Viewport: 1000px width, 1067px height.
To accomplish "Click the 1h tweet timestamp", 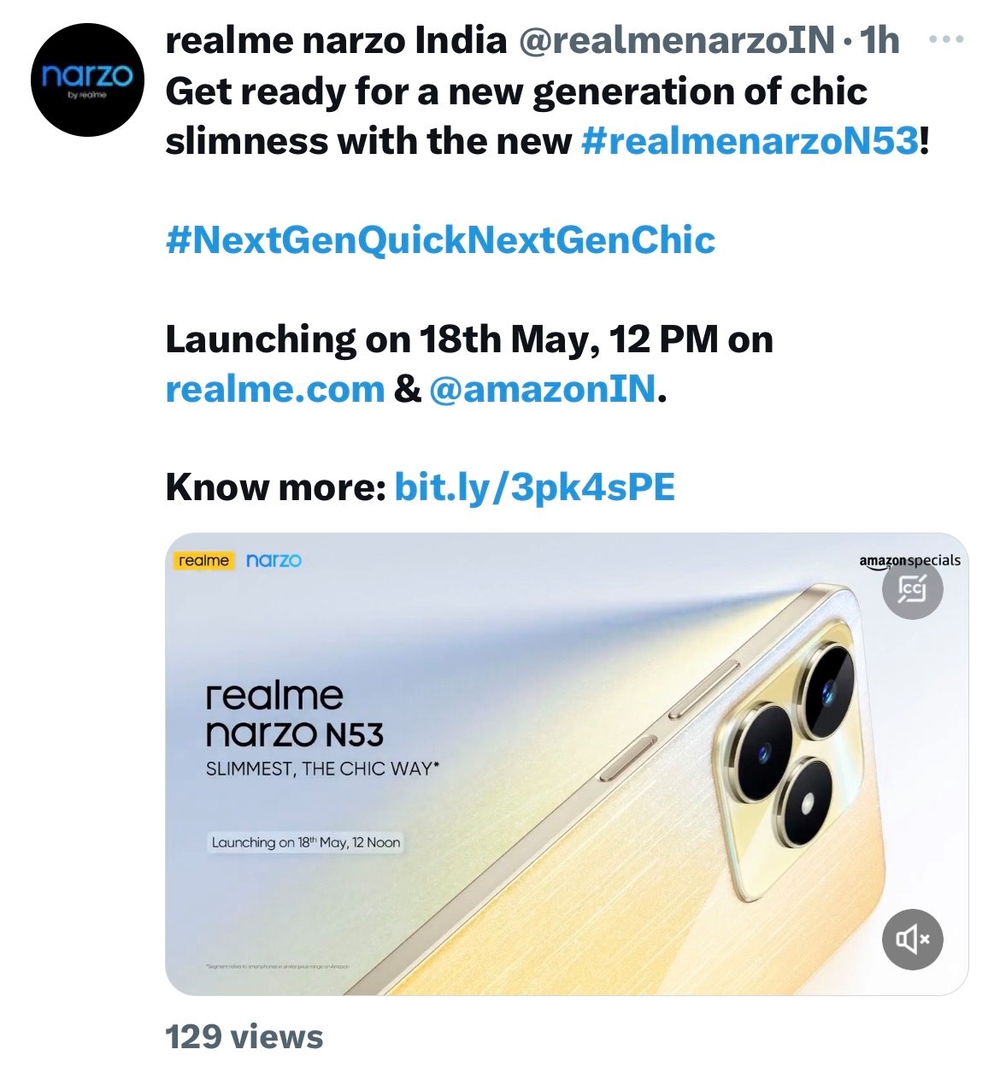I will click(879, 40).
